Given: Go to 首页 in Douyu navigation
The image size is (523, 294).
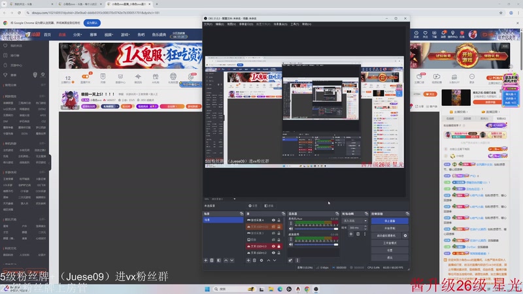Looking at the screenshot, I should tap(47, 35).
